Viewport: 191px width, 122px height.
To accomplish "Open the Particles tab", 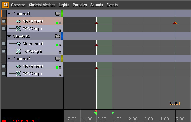I will (80, 5).
